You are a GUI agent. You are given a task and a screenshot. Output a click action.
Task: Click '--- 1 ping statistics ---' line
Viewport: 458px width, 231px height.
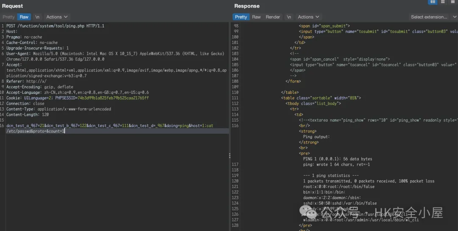point(331,175)
